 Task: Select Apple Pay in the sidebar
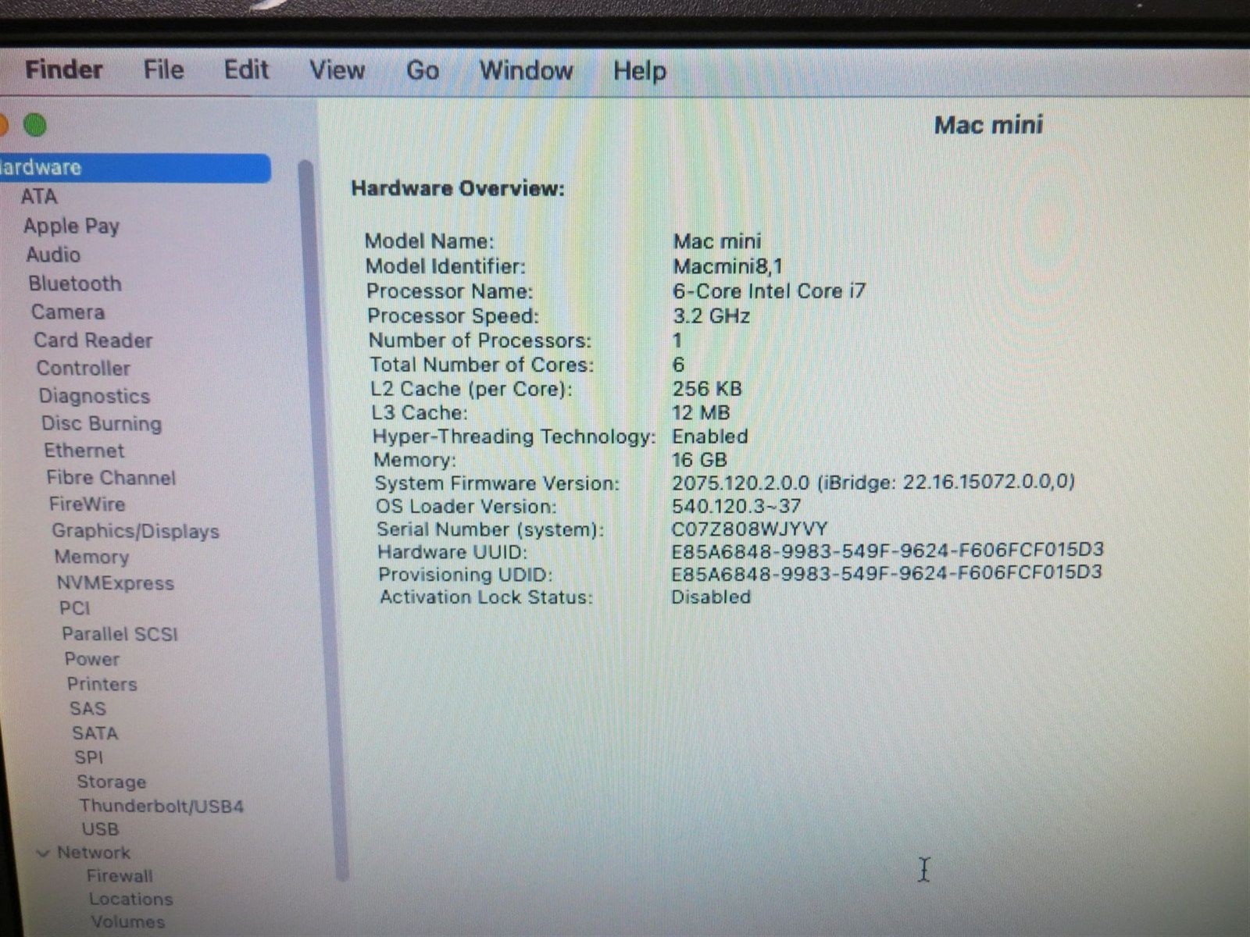71,226
